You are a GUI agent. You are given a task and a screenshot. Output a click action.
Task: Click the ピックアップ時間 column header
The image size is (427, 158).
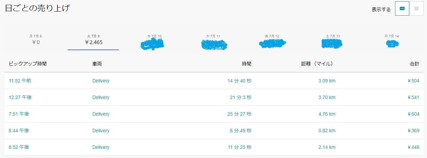(x=28, y=64)
